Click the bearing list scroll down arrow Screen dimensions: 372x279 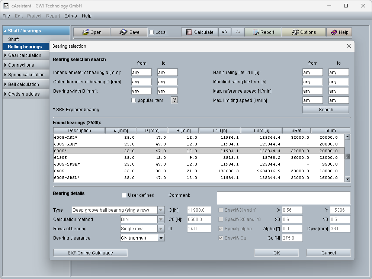click(347, 179)
